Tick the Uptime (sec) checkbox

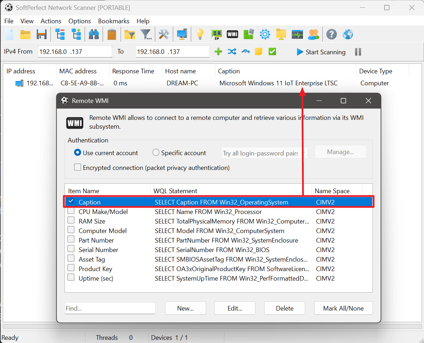[71, 278]
